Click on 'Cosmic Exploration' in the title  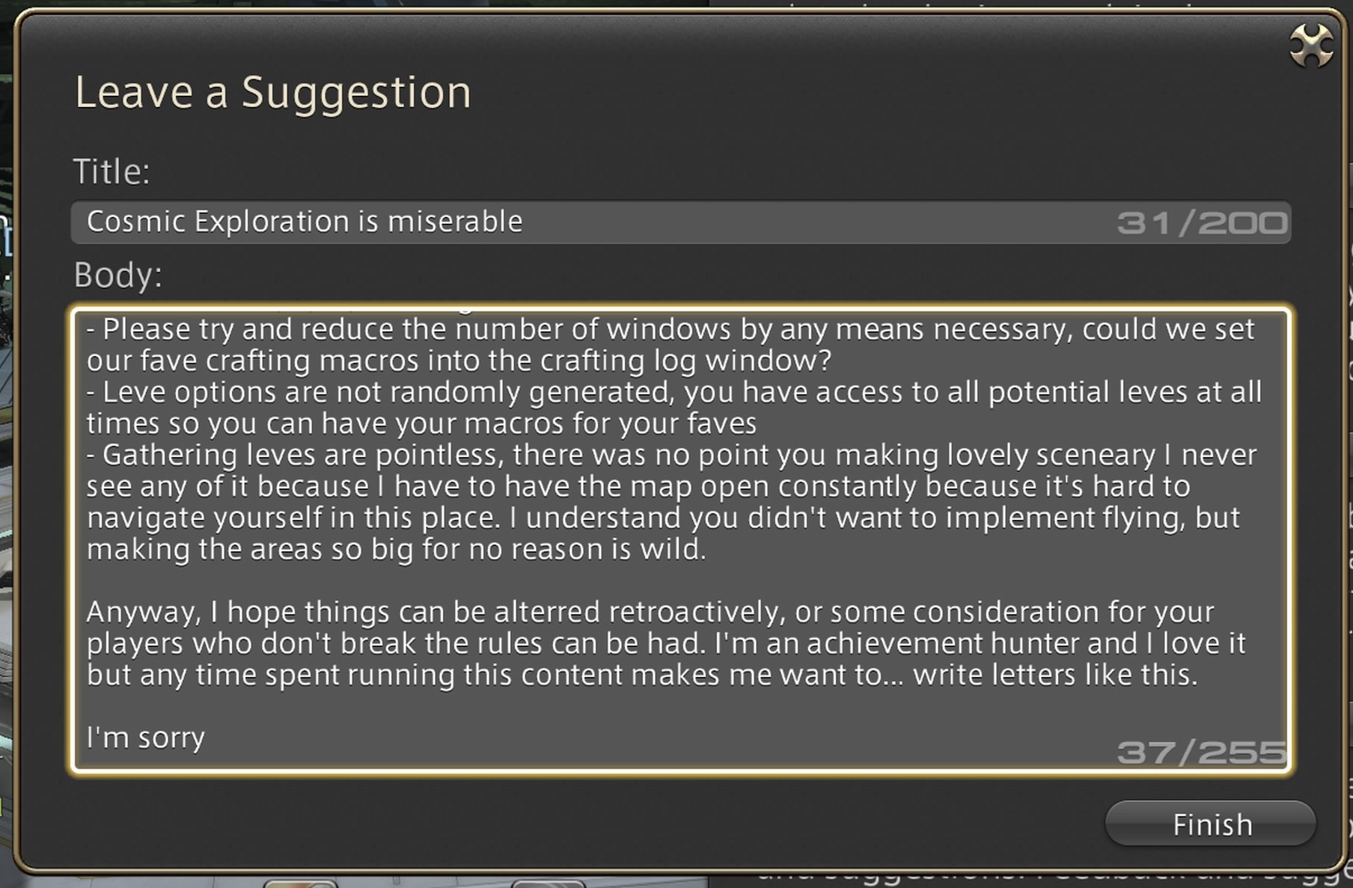(x=218, y=222)
